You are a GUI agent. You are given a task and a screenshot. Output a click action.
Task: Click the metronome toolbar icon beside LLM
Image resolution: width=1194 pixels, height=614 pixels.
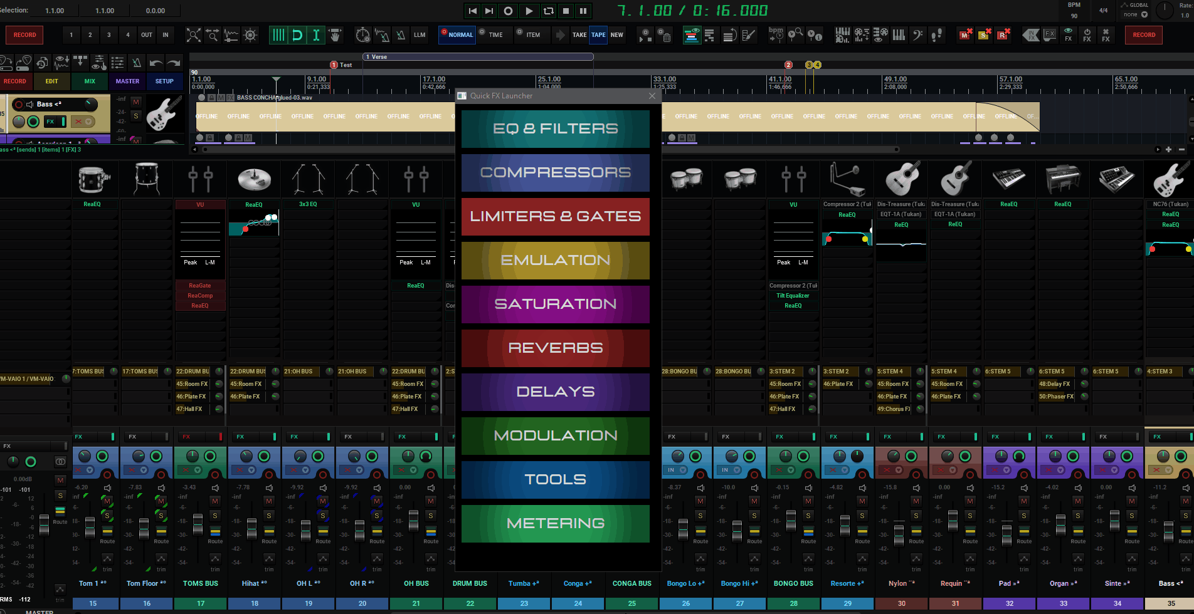click(x=401, y=35)
